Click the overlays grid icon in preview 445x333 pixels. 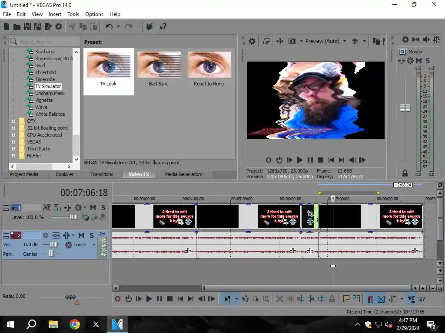click(355, 41)
